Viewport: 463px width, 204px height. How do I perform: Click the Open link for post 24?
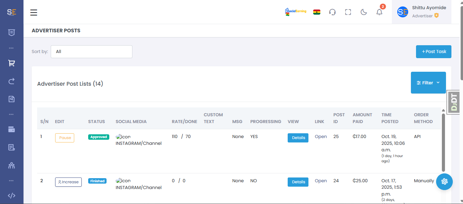[321, 181]
